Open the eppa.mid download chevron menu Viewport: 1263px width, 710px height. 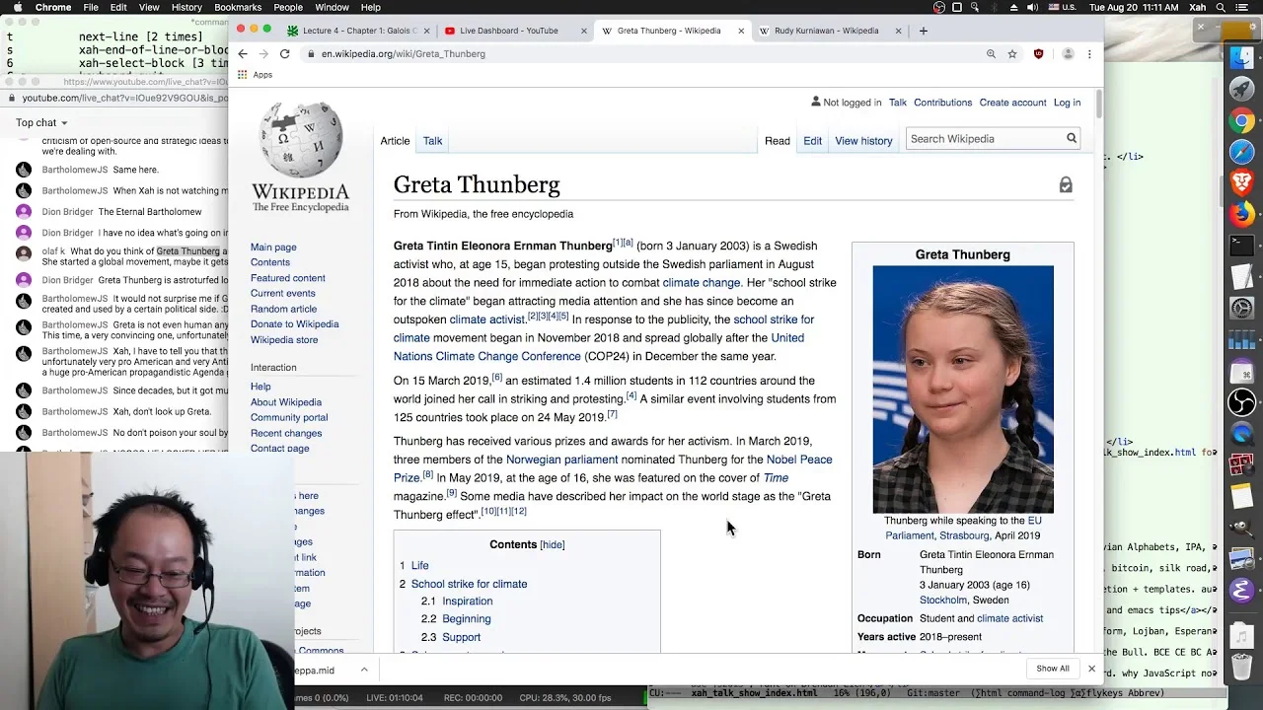(x=364, y=670)
